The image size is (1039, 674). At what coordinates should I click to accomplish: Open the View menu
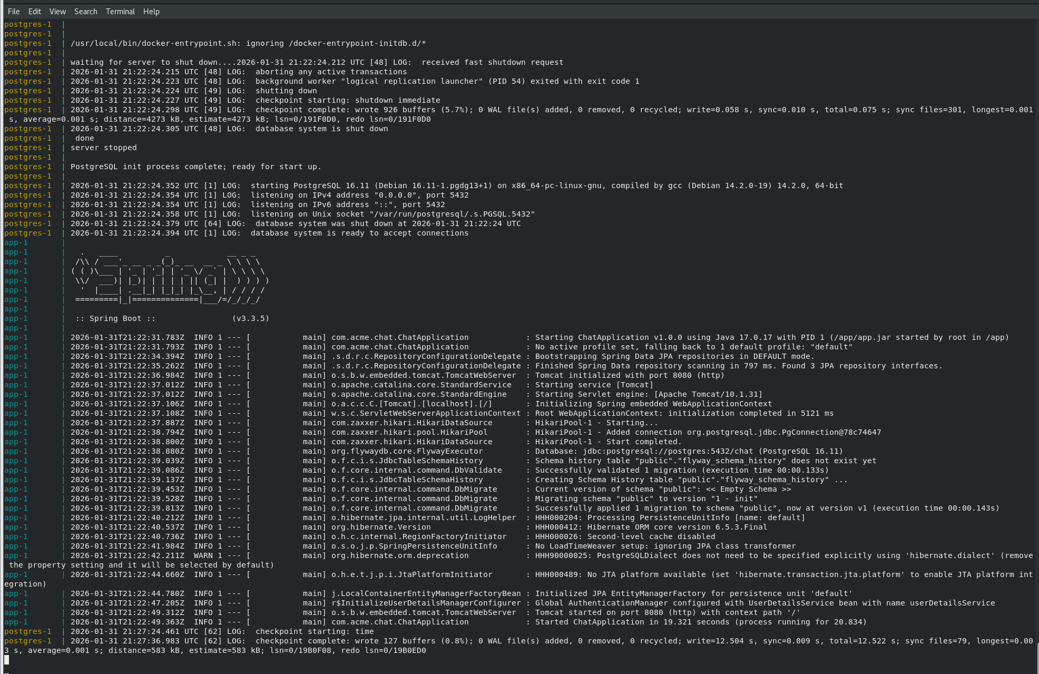[57, 11]
